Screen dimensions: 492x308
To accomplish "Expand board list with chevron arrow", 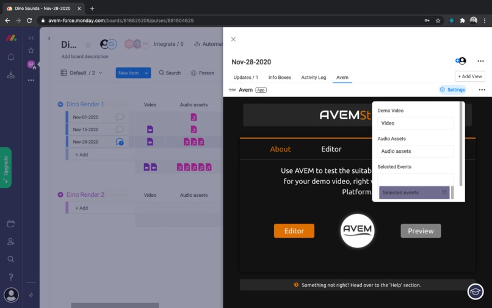I will pos(49,38).
